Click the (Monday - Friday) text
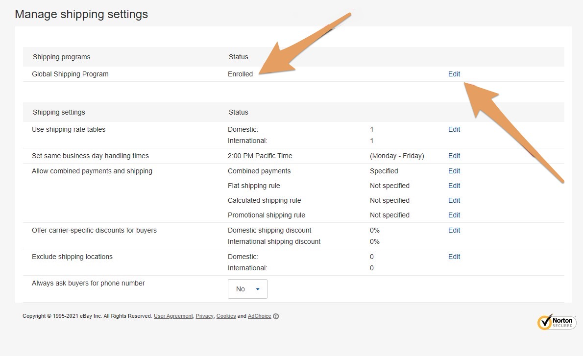This screenshot has width=583, height=356. (397, 156)
